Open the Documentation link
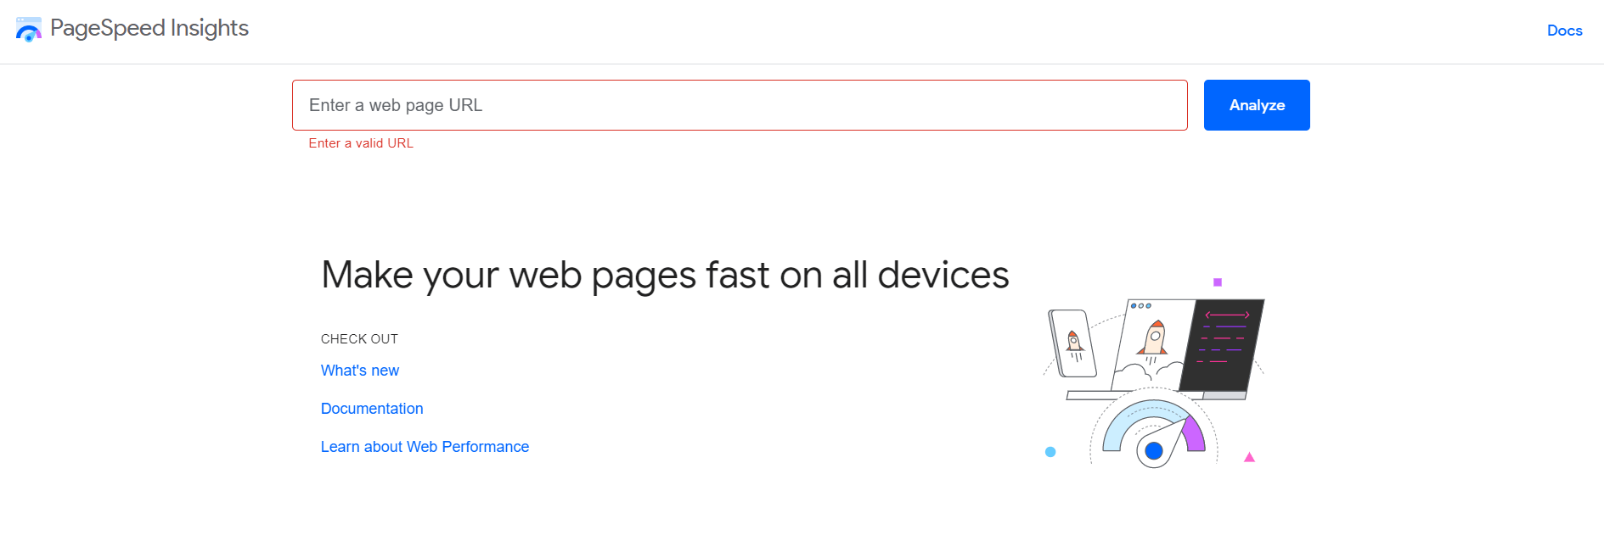1604x541 pixels. (372, 409)
